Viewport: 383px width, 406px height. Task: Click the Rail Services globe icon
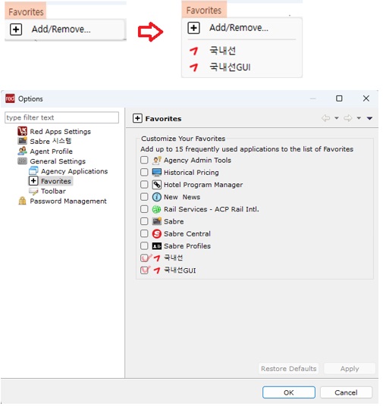click(x=157, y=209)
